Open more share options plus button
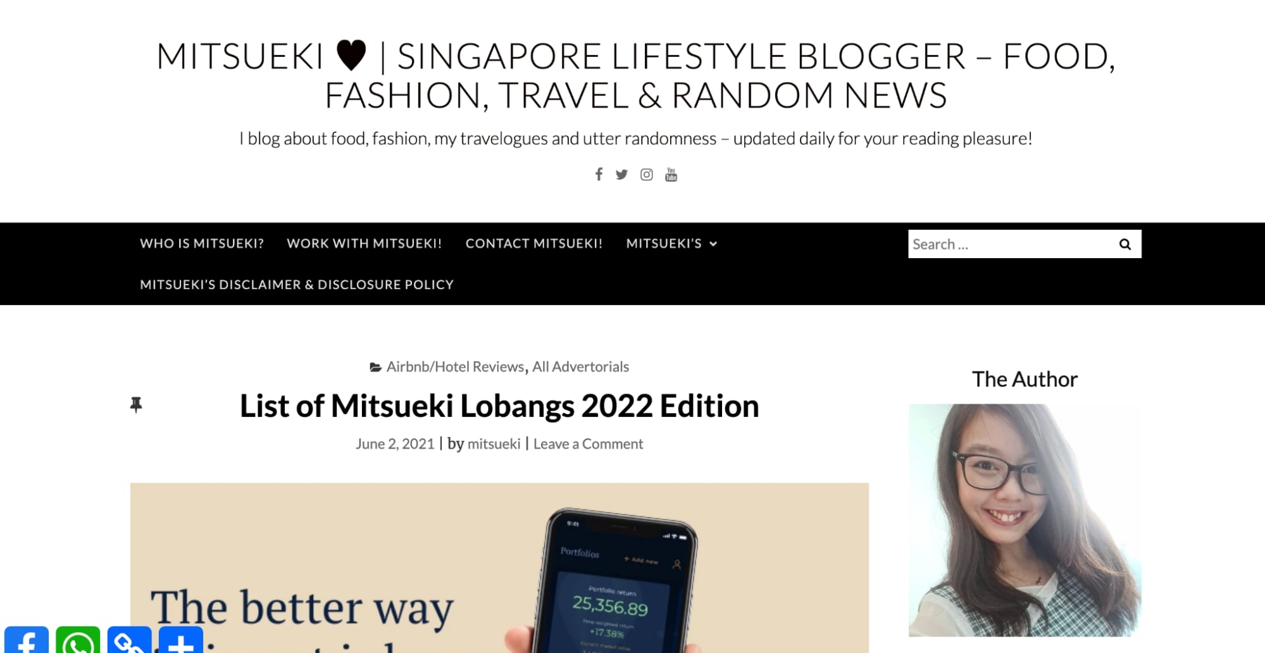1265x653 pixels. coord(181,640)
